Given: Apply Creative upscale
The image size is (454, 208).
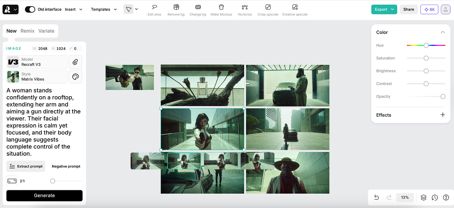Looking at the screenshot, I should tap(295, 10).
